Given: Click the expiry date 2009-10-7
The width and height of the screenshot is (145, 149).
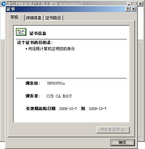Looking at the screenshot, I should click(x=98, y=109).
